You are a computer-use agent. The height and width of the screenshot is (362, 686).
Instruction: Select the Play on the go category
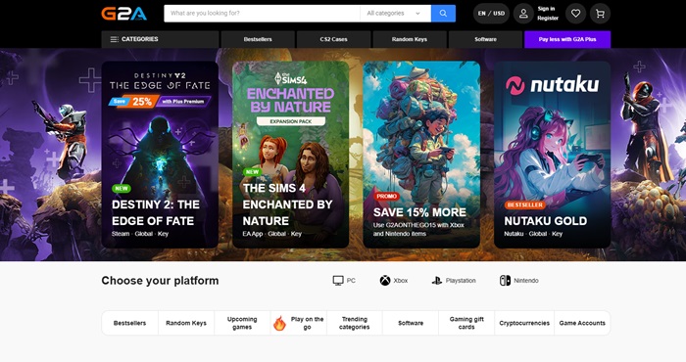tap(298, 323)
